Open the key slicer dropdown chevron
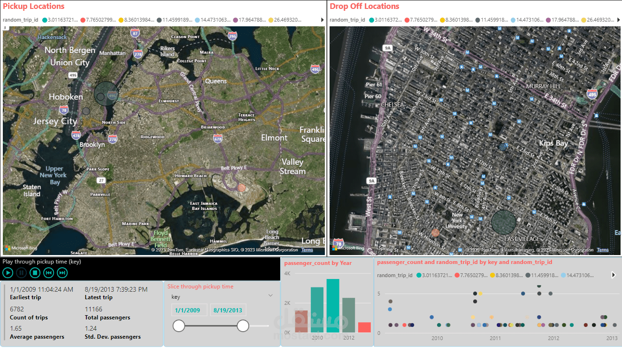622x349 pixels. tap(270, 295)
